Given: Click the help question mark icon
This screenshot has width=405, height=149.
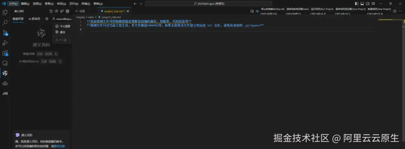Looking at the screenshot, I should tap(57, 11).
